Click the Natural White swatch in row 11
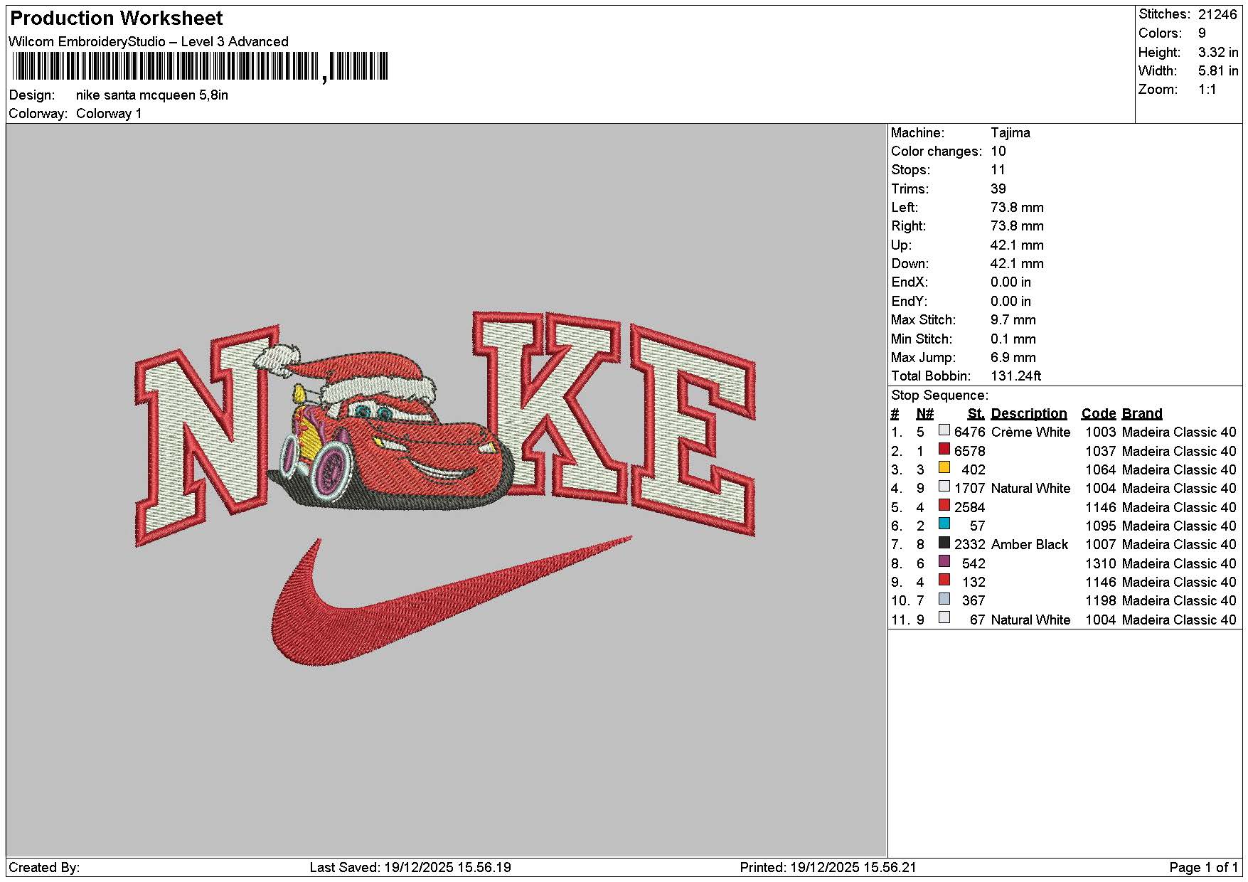 coord(944,618)
